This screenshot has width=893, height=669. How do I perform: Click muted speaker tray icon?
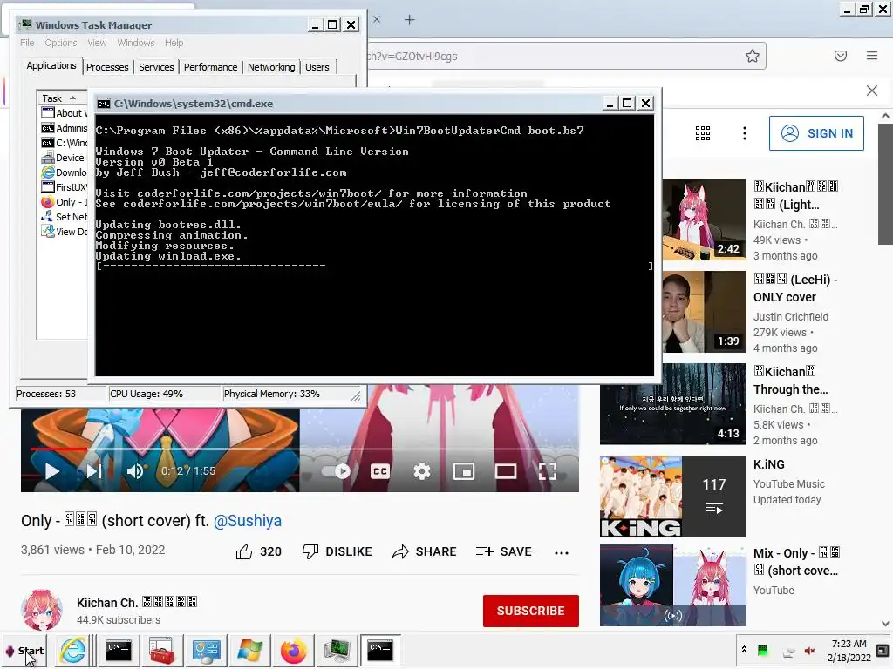pyautogui.click(x=809, y=650)
